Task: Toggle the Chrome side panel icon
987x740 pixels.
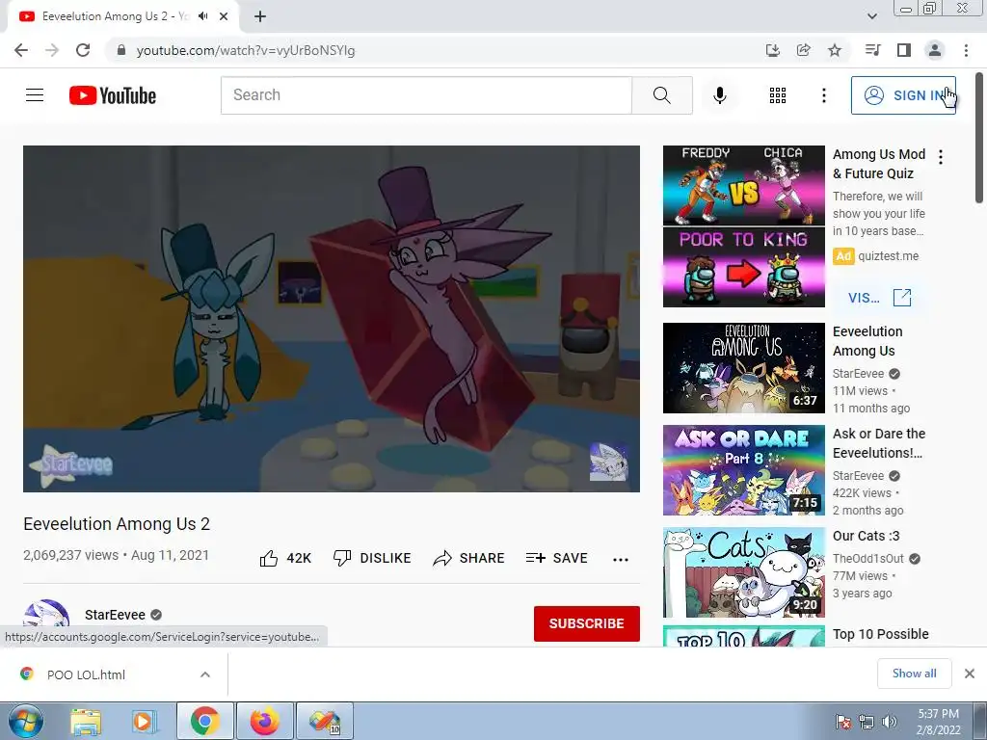Action: click(x=904, y=50)
